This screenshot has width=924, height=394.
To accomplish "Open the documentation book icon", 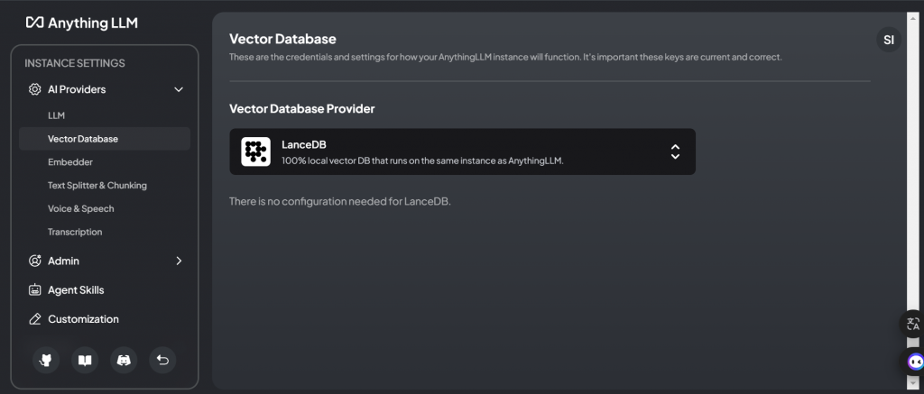I will 85,360.
